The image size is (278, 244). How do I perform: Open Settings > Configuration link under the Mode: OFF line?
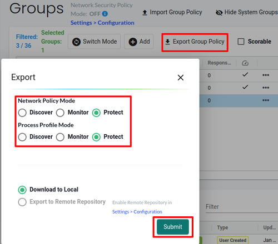pos(102,23)
